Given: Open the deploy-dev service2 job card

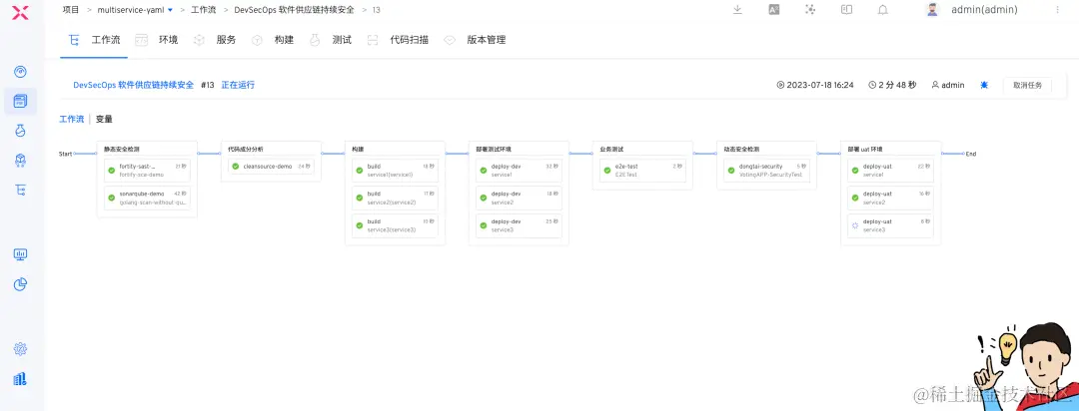Looking at the screenshot, I should (519, 198).
